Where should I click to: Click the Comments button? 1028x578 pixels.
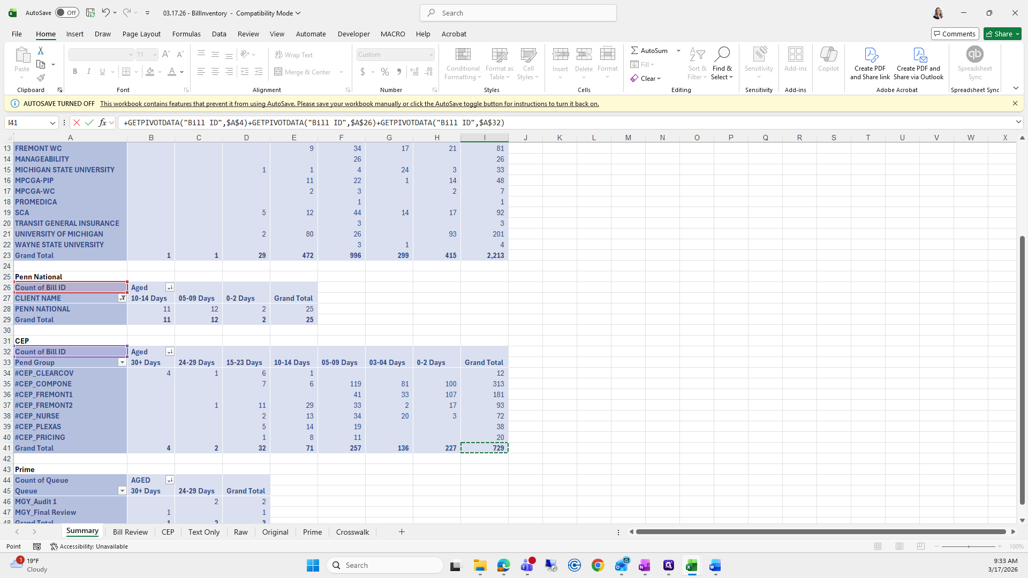click(955, 34)
